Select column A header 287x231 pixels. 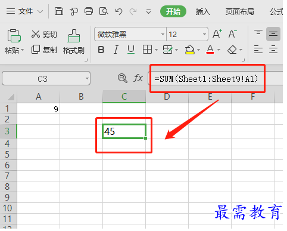coord(39,97)
